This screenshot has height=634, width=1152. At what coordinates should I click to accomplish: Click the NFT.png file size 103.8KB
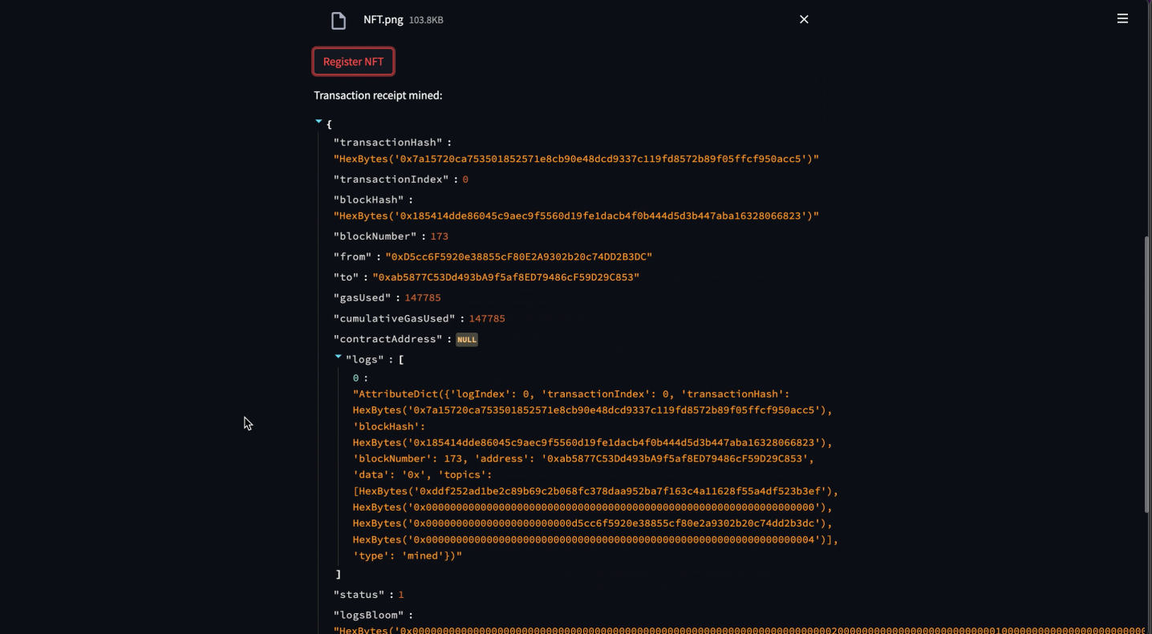click(x=426, y=20)
